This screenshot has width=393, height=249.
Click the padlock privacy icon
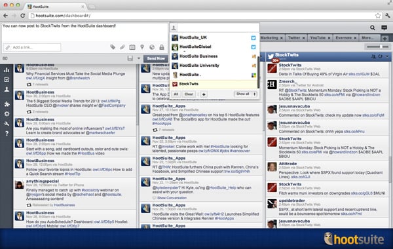pyautogui.click(x=162, y=47)
